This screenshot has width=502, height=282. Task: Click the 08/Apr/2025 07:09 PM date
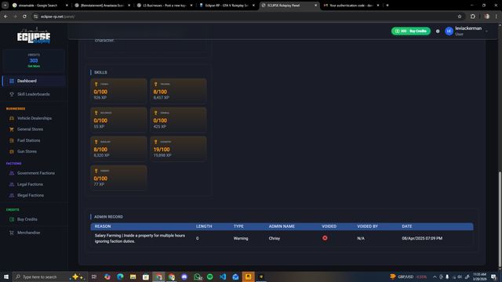[422, 238]
